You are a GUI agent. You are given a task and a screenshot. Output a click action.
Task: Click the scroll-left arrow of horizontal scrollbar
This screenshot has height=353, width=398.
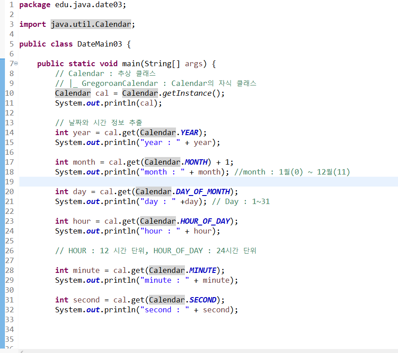pos(22,352)
